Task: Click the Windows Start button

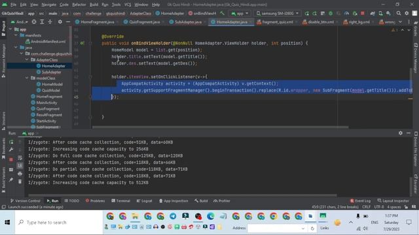Action: (7, 222)
